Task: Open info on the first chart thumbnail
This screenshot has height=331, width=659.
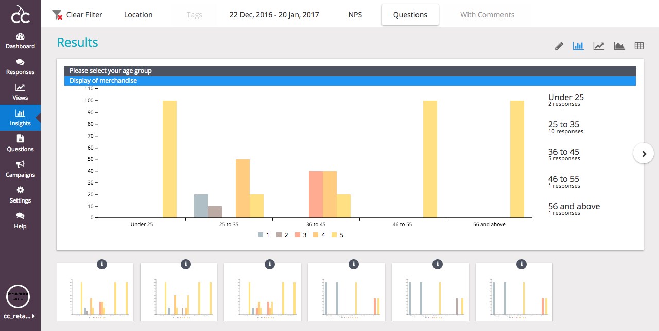Action: click(x=102, y=264)
